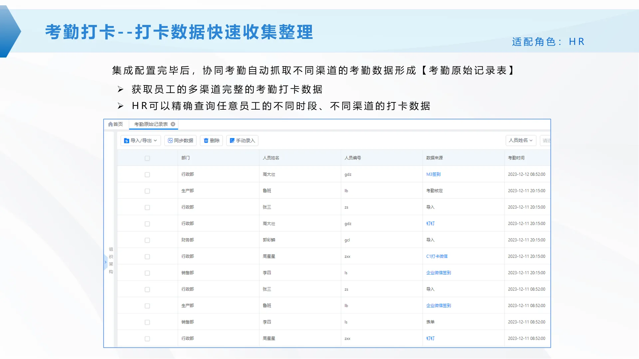Check the 郭彩鳞 row checkbox
The image size is (639, 359).
coord(147,240)
